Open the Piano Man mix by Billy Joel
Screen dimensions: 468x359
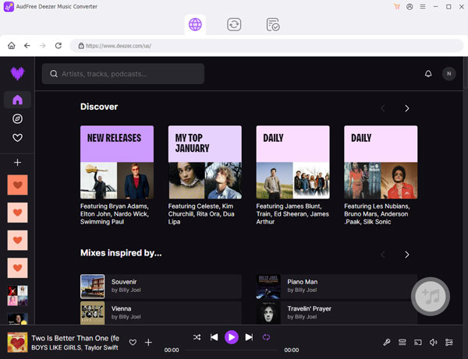(x=337, y=287)
